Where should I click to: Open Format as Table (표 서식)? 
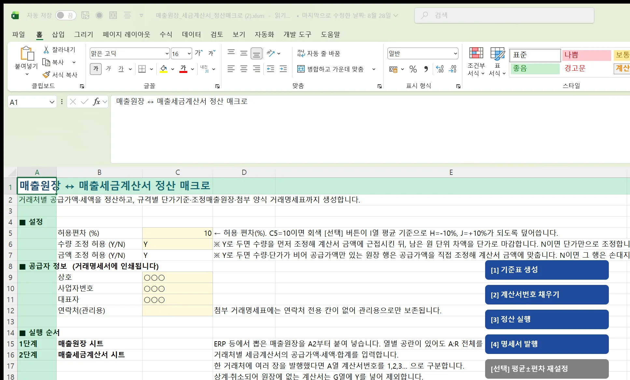click(x=497, y=62)
